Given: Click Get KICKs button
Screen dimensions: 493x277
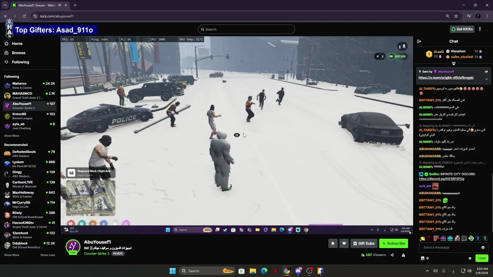Looking at the screenshot, I should pos(462,29).
